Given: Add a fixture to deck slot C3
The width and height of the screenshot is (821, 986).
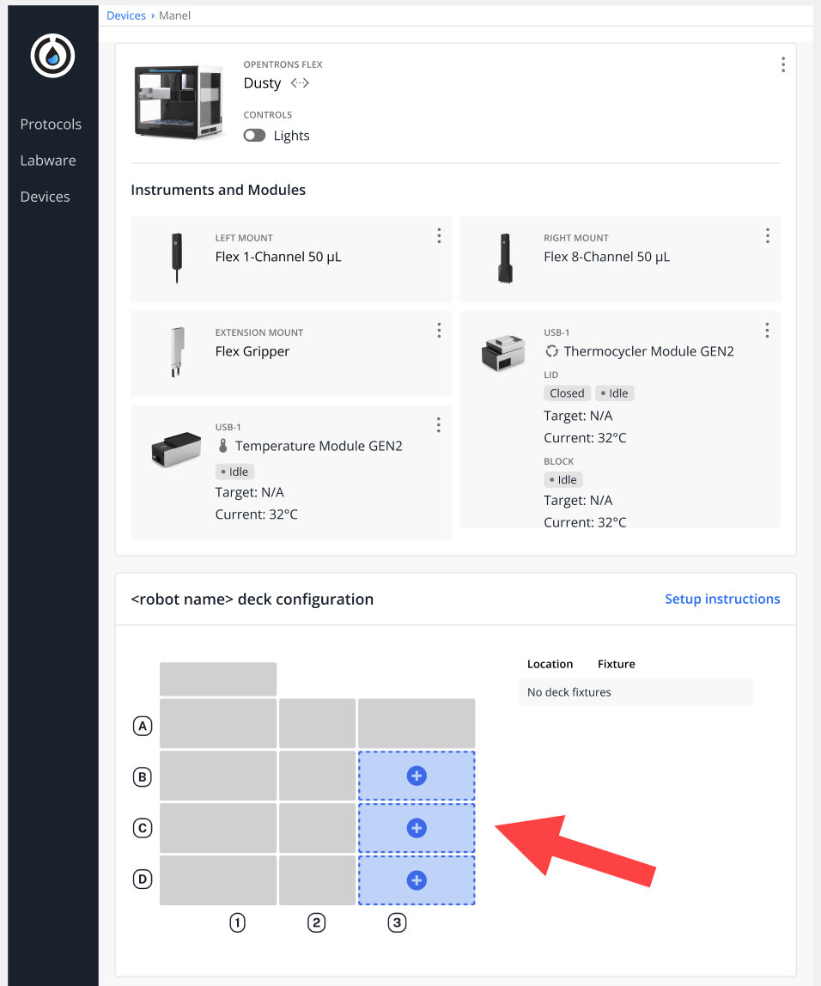Looking at the screenshot, I should (x=416, y=827).
